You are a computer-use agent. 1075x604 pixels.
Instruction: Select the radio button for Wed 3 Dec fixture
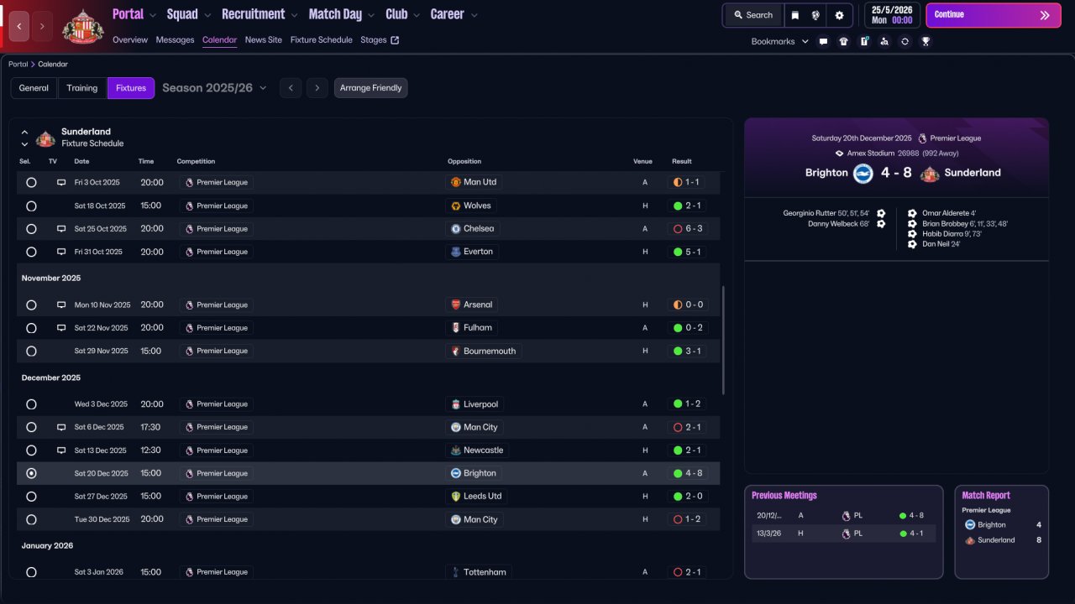pos(31,404)
